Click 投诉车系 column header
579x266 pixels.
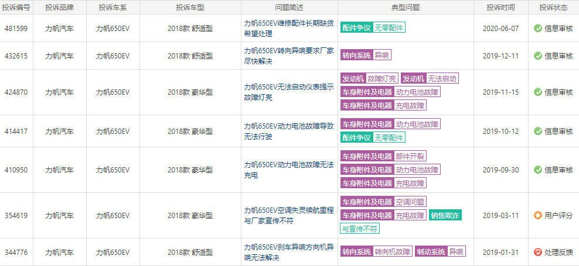coord(113,8)
